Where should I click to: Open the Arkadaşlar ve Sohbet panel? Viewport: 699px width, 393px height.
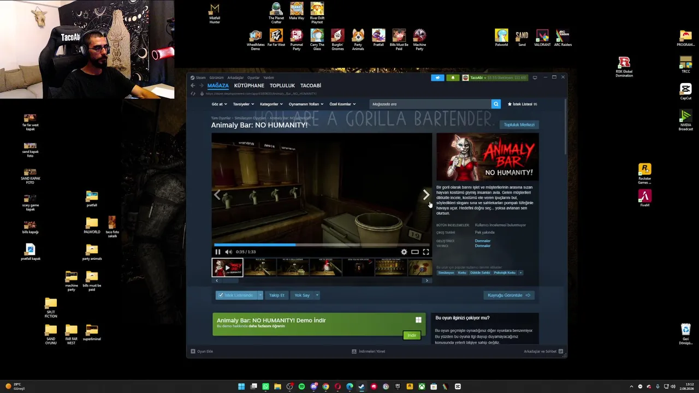coord(543,352)
